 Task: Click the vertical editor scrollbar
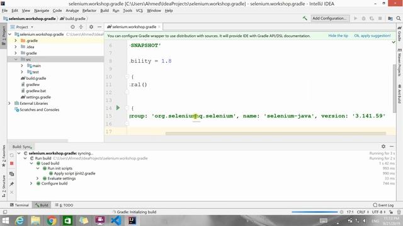(x=394, y=89)
